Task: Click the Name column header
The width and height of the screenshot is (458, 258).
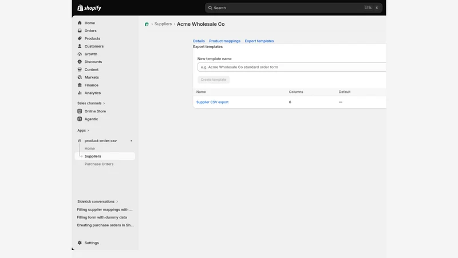Action: (x=201, y=92)
